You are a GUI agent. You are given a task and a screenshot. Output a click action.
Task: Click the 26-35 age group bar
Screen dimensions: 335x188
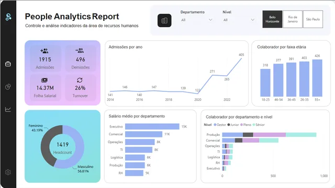click(304, 79)
